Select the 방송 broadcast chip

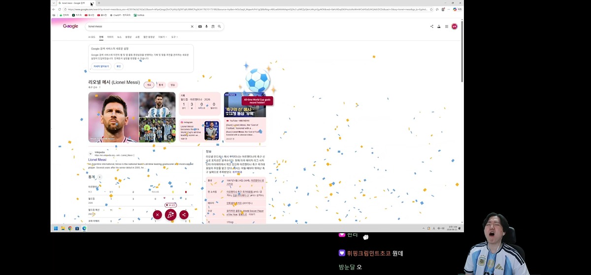[172, 85]
